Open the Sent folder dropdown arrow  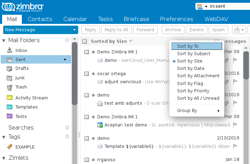point(65,60)
